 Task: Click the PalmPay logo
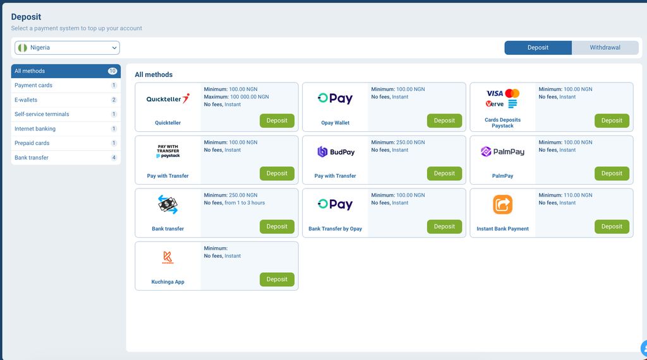pos(502,151)
